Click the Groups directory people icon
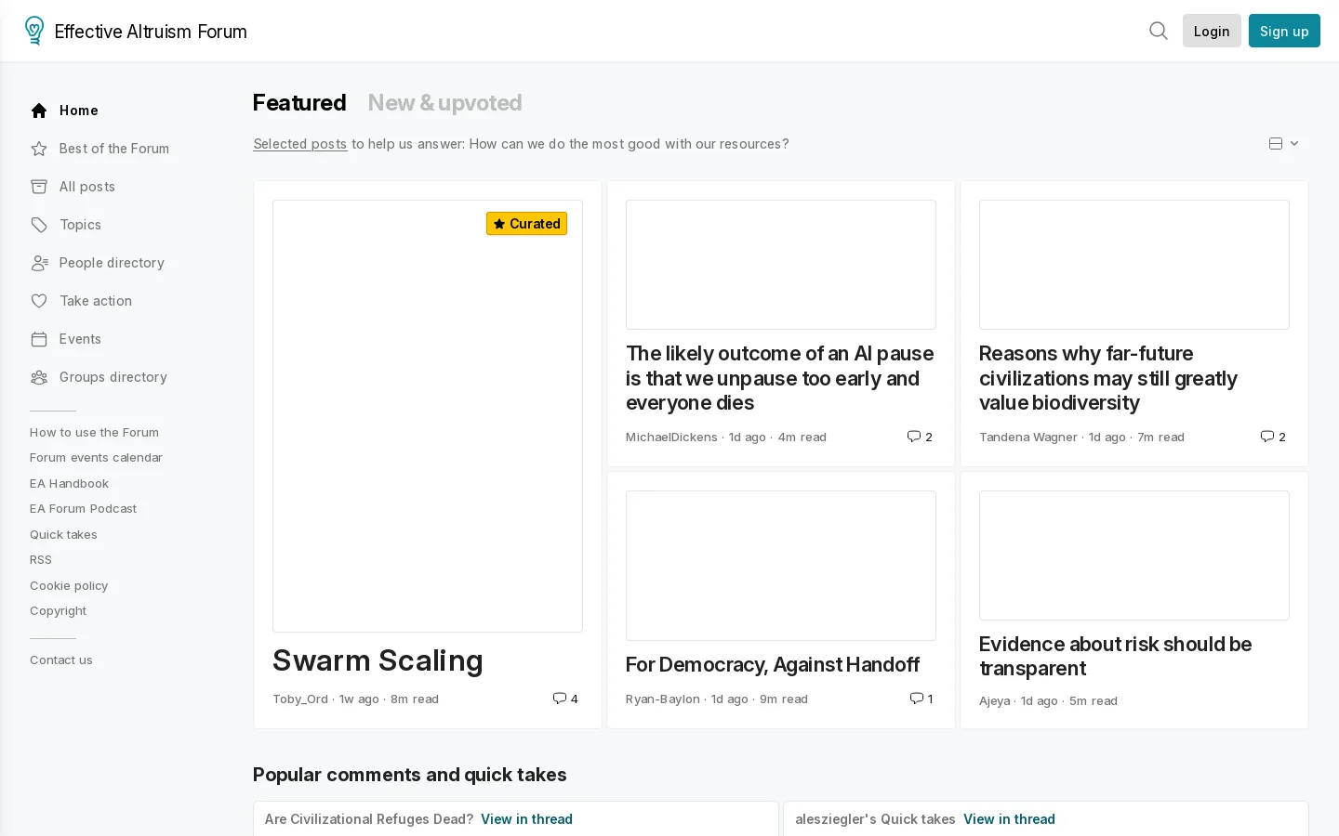 pyautogui.click(x=39, y=377)
